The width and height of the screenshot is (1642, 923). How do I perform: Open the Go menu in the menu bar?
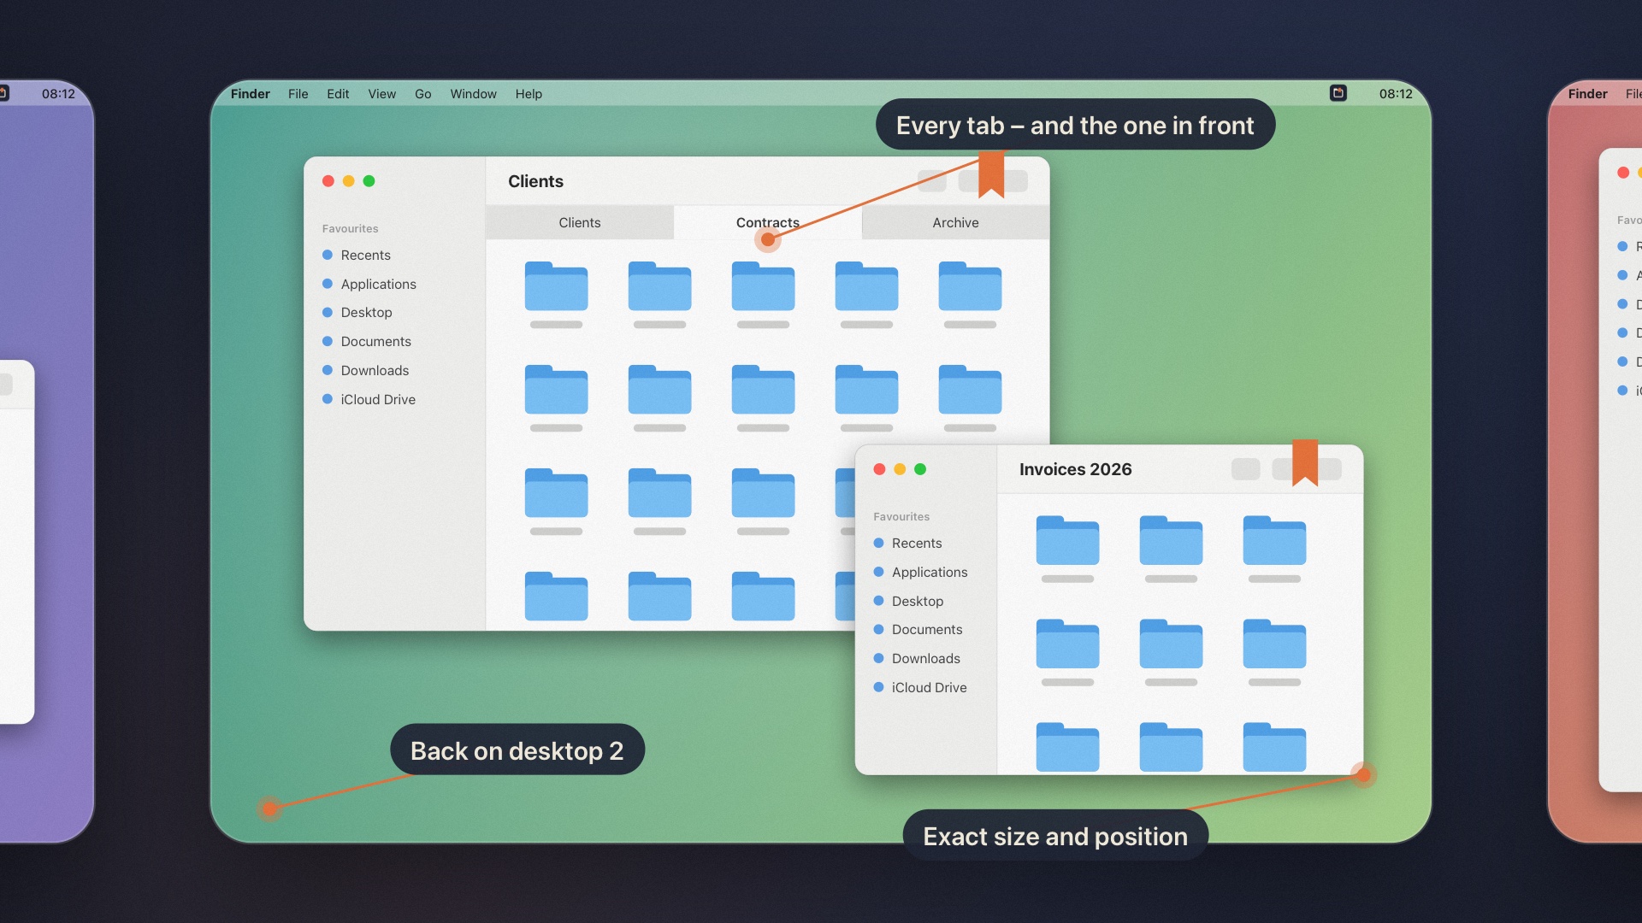tap(422, 94)
